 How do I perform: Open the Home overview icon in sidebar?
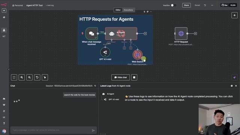coord(4,17)
